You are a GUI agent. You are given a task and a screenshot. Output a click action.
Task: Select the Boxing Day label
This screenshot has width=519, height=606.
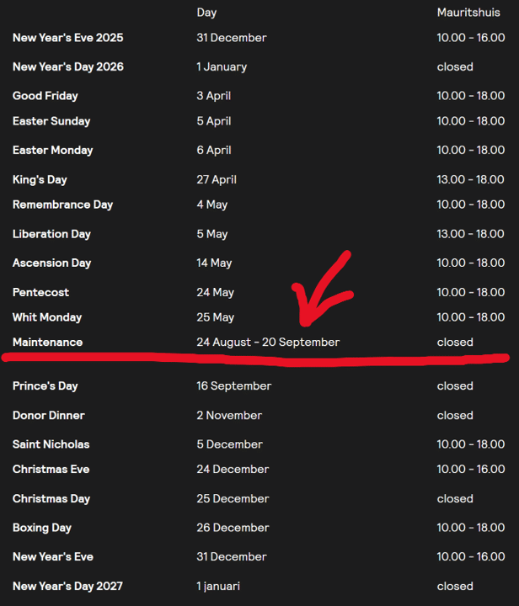tap(42, 528)
